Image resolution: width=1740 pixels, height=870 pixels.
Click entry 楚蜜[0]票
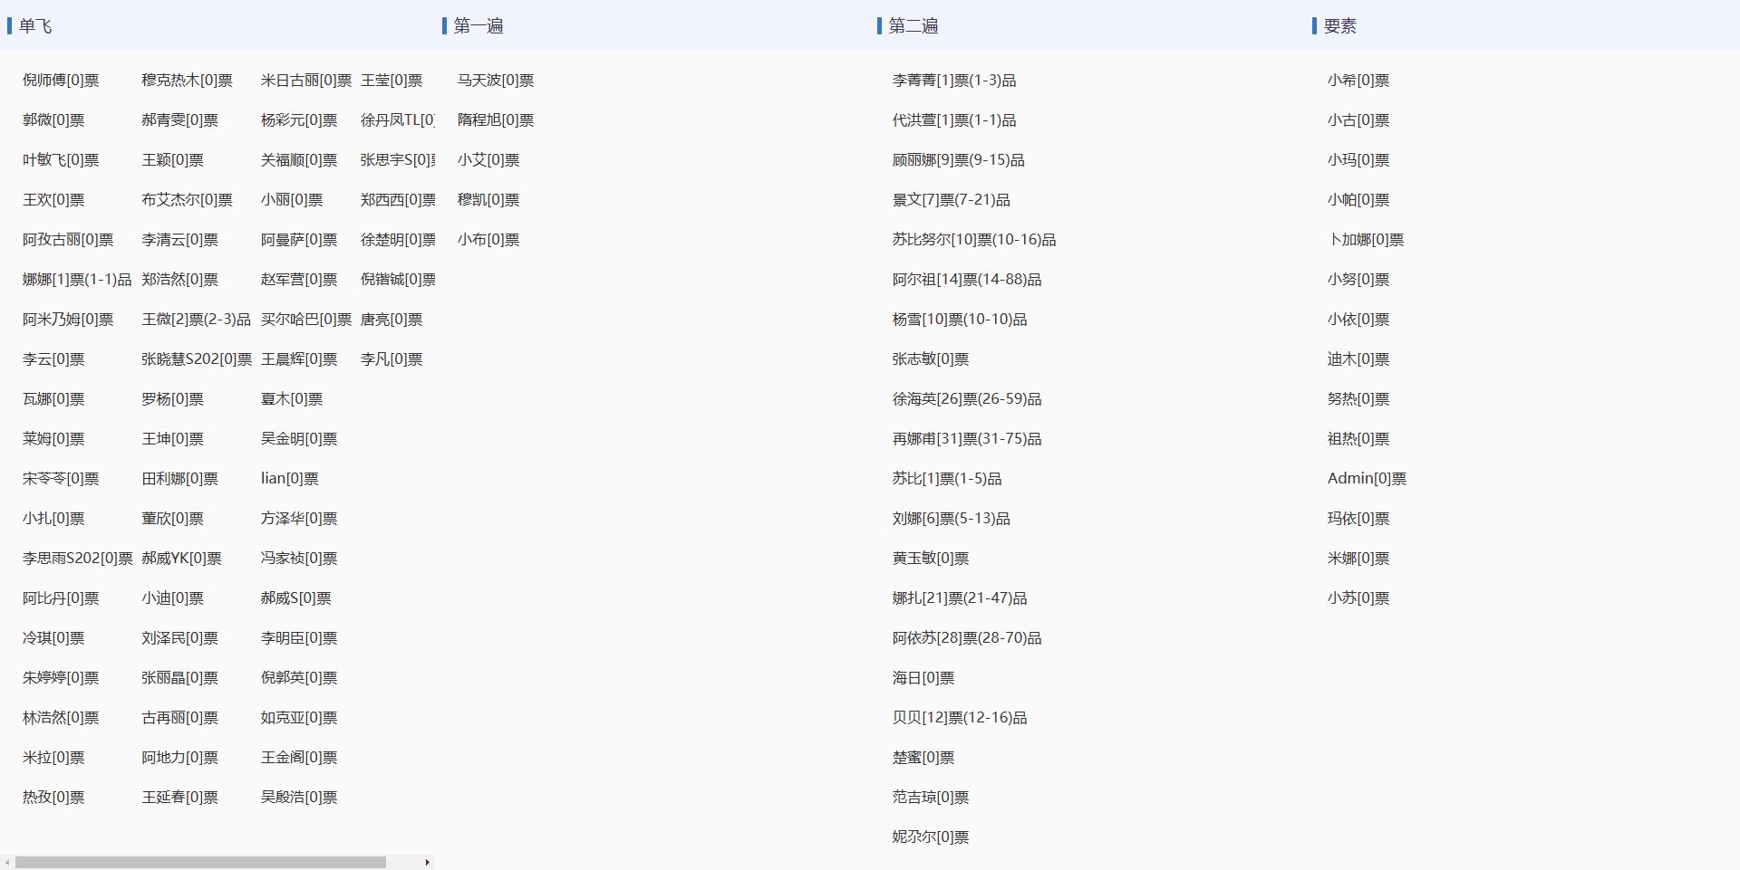(x=923, y=758)
